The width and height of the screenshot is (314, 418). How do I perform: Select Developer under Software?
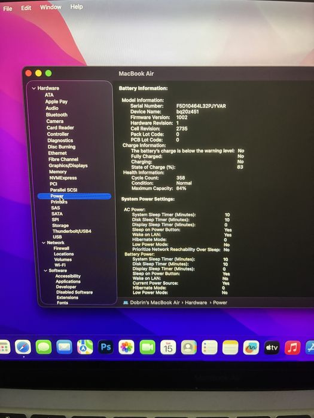point(66,287)
